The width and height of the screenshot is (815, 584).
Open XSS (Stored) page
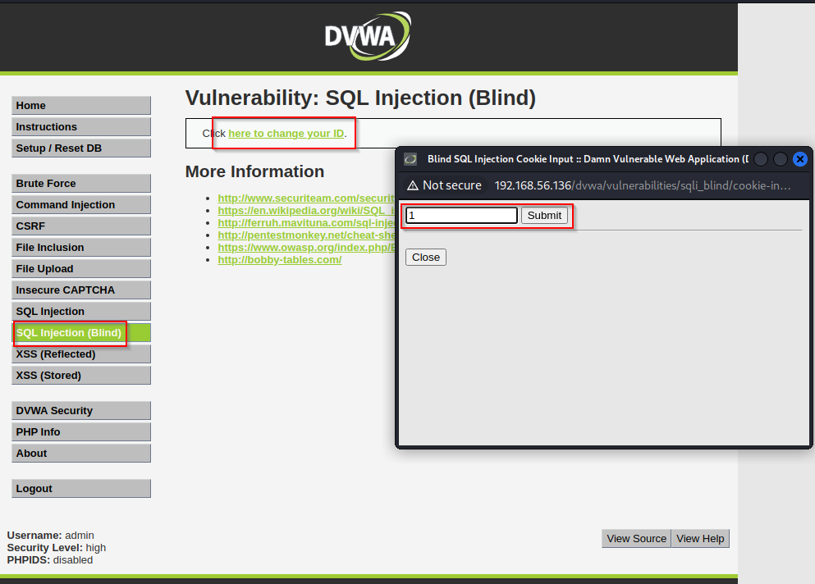coord(81,375)
